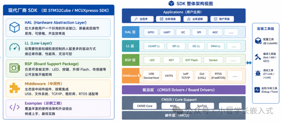282x122 pixels.
Task: Select the 业务逻辑 application button
Action: [x=196, y=19]
